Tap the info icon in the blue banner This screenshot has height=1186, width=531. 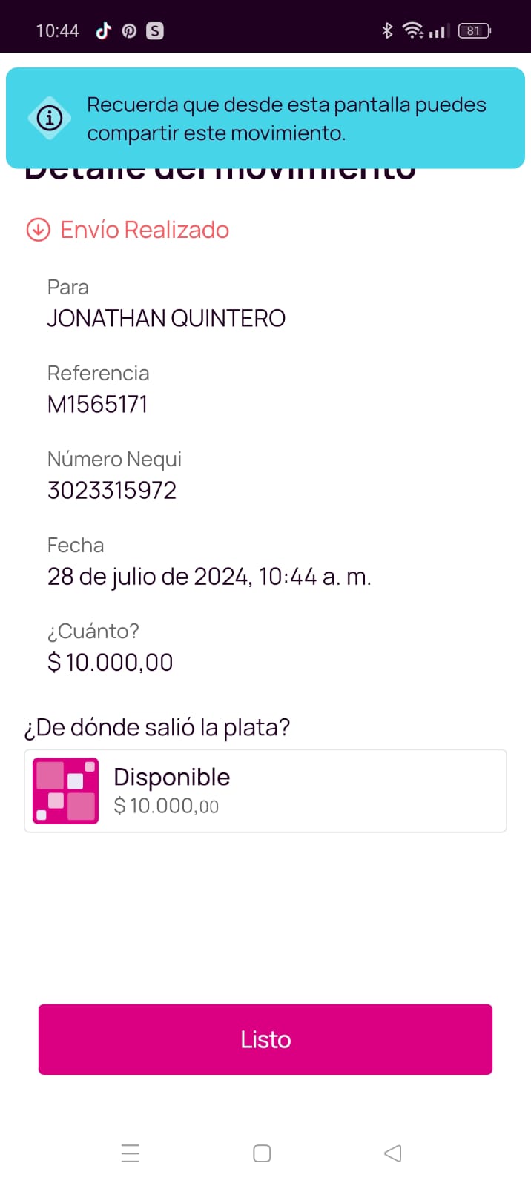(50, 118)
